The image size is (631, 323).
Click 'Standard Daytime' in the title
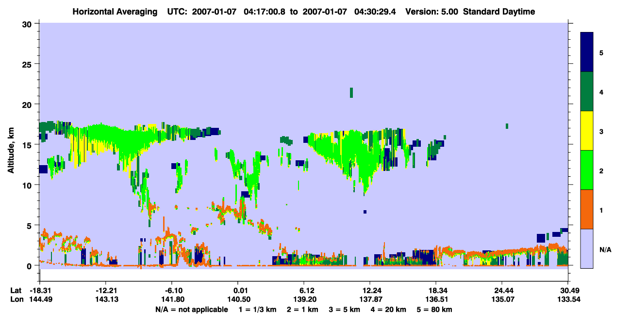499,12
